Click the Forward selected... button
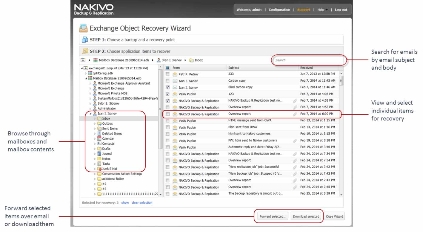Screen dimensions: 423x232 click(x=273, y=216)
